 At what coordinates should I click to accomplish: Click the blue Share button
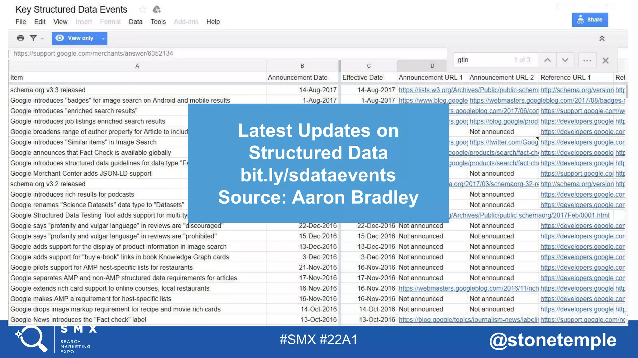[x=590, y=20]
